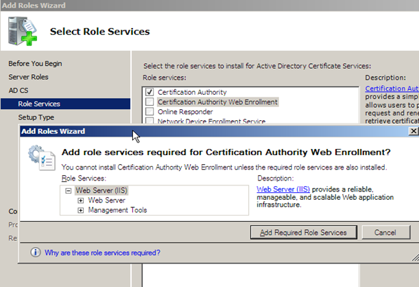Expand the Management Tools node
419x287 pixels.
click(x=81, y=210)
